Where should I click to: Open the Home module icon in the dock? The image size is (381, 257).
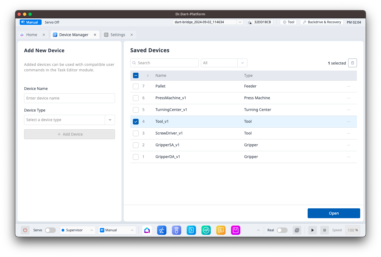147,230
